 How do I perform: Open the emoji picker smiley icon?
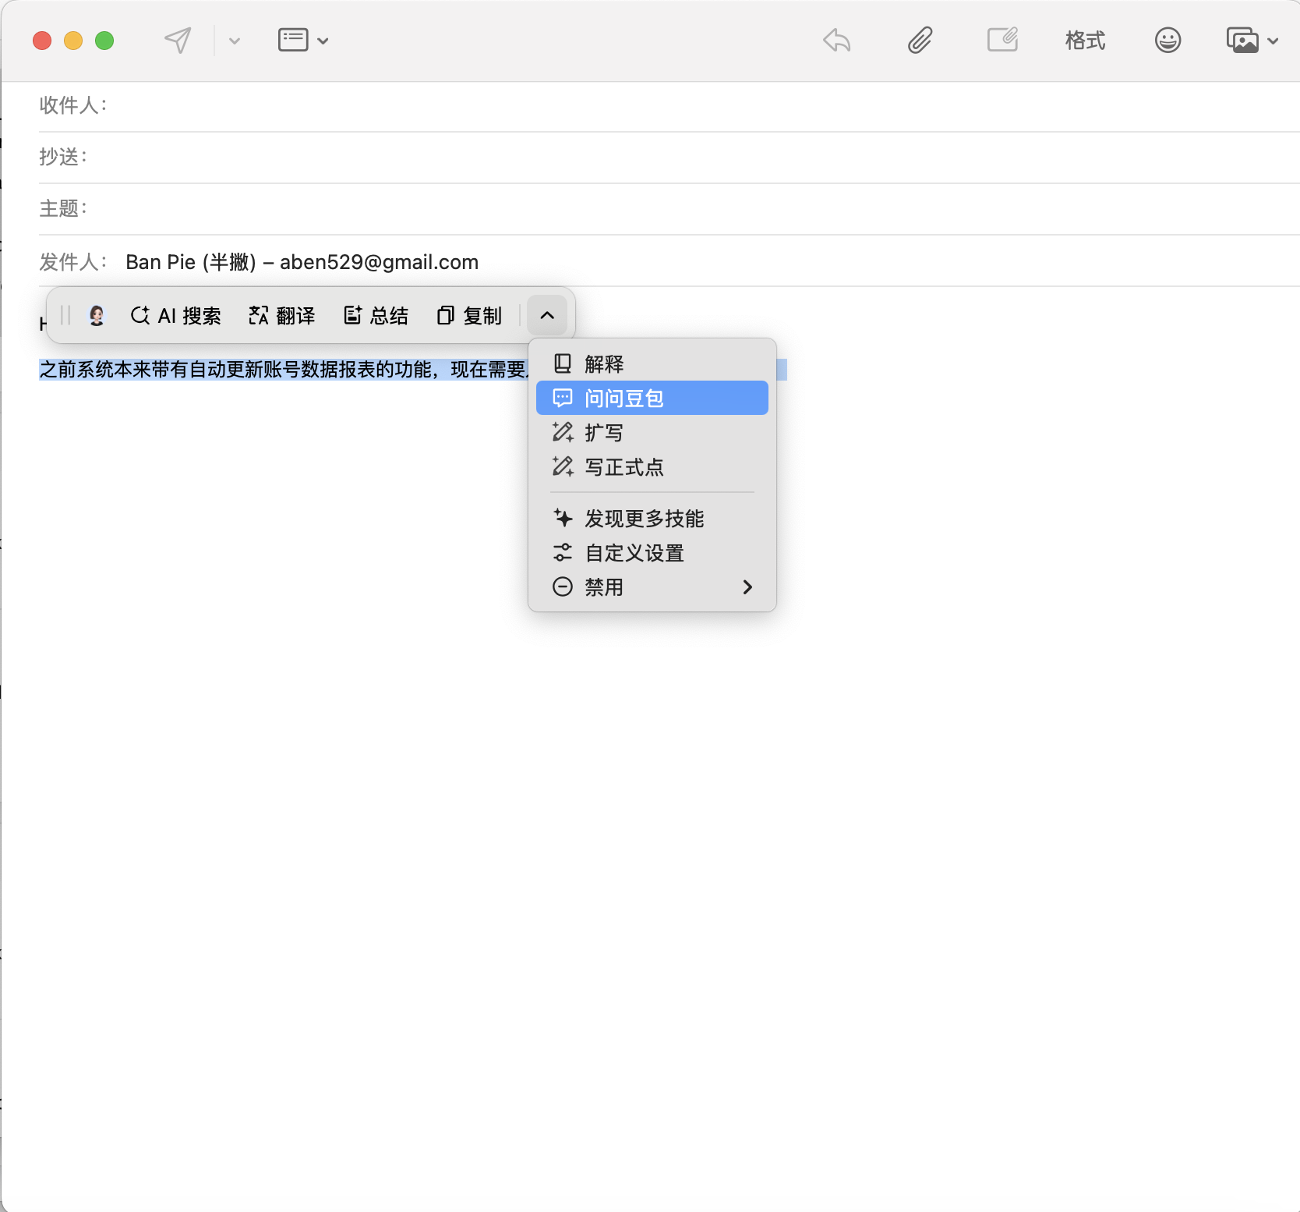pos(1167,41)
